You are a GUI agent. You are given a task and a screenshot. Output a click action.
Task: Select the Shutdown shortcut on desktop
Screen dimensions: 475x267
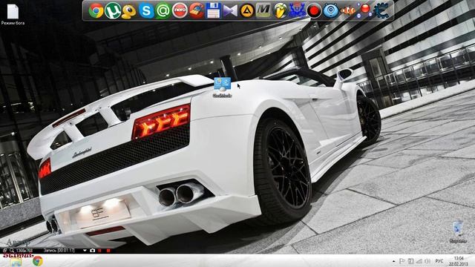223,88
